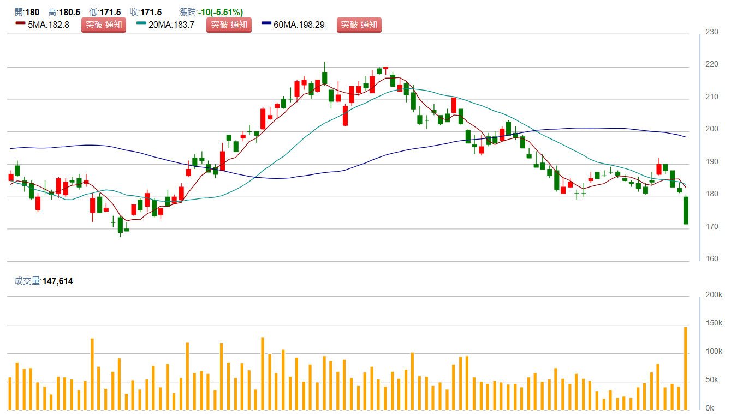
Task: Click the 210 price axis label
Action: pos(712,97)
